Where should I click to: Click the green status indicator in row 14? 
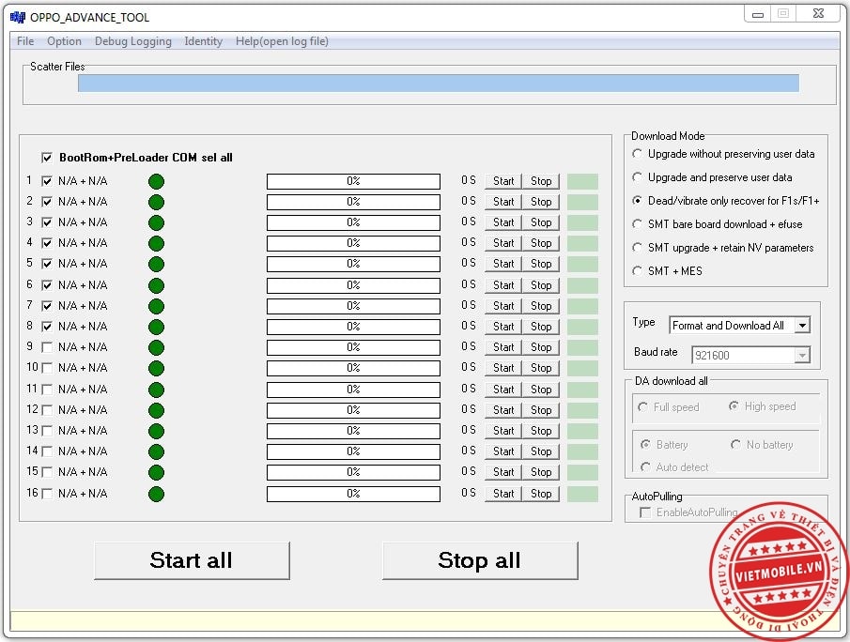[x=156, y=451]
